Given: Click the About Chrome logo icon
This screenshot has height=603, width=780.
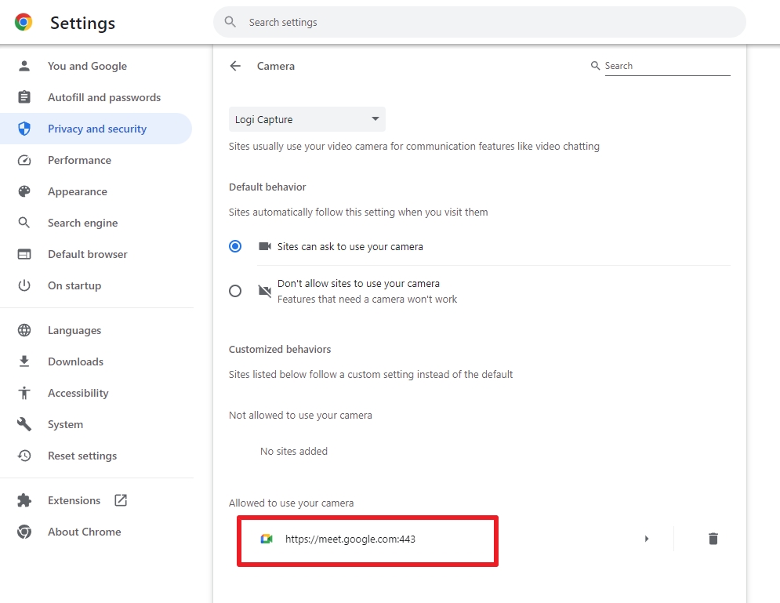Looking at the screenshot, I should point(24,532).
